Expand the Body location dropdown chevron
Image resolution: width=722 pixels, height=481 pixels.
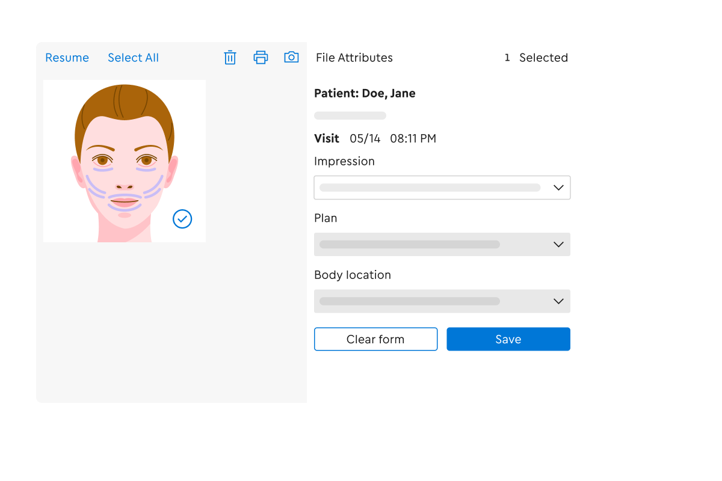(x=558, y=301)
